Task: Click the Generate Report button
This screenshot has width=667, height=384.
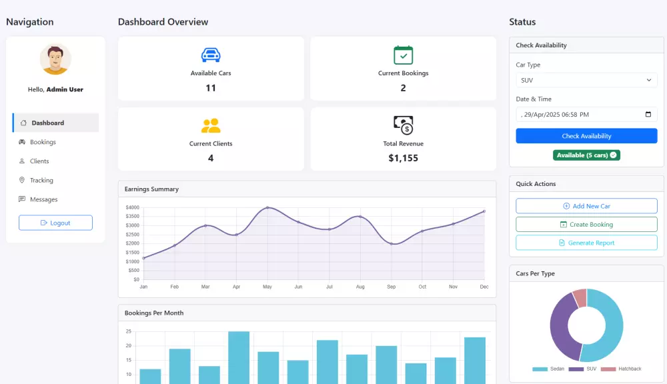Action: point(586,243)
